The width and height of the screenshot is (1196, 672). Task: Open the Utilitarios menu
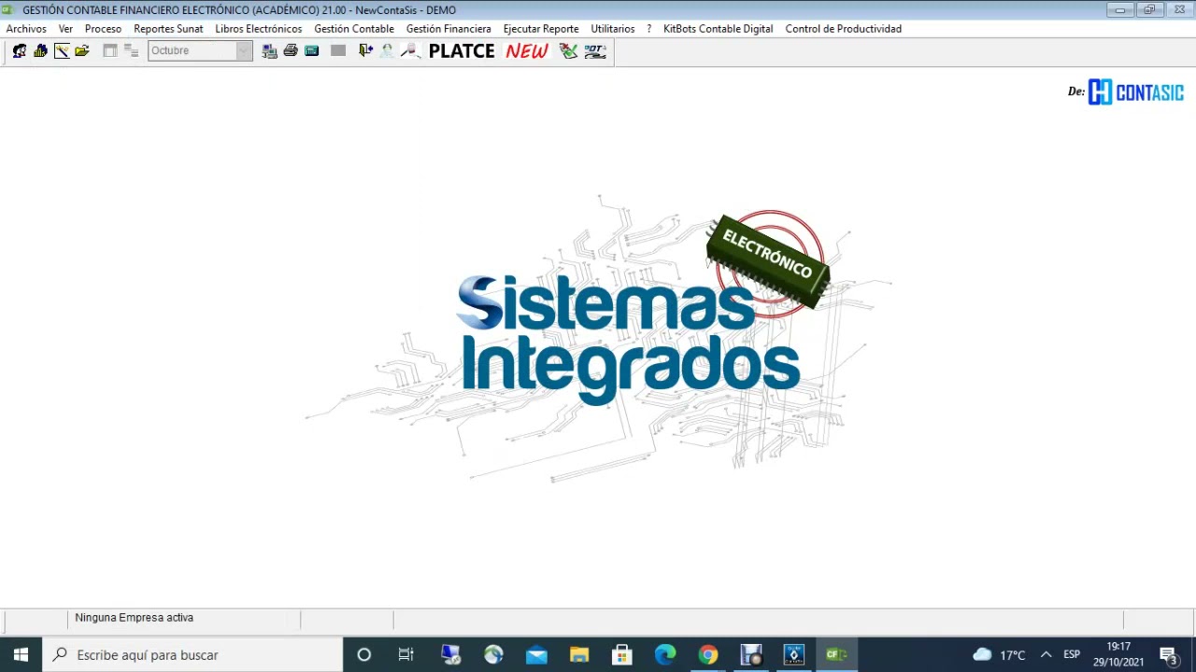[x=613, y=29]
